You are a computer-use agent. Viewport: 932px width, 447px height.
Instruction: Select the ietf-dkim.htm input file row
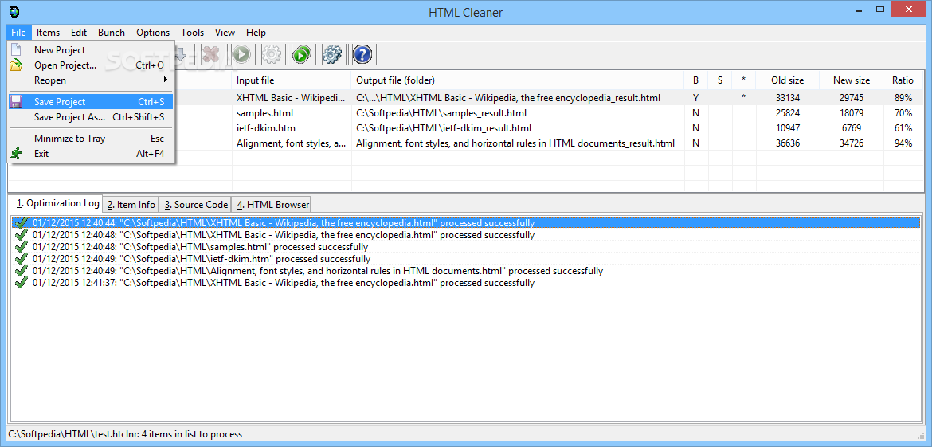266,127
